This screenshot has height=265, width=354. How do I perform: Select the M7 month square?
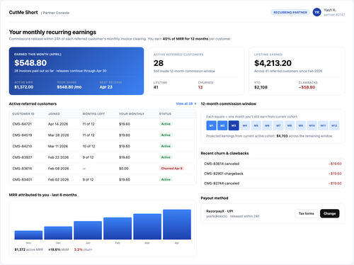pos(278,125)
